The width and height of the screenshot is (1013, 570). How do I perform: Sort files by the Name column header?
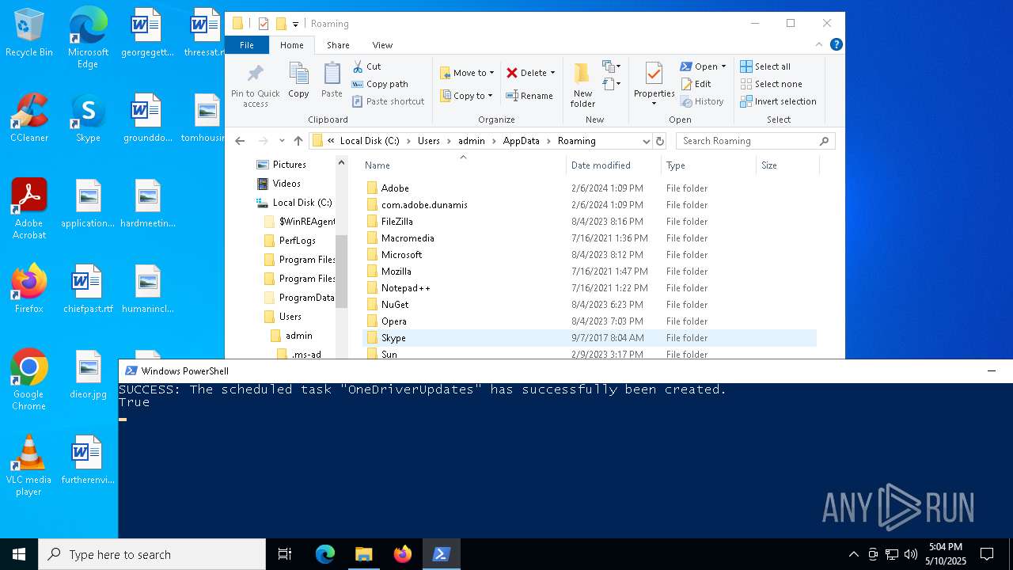[x=463, y=165]
